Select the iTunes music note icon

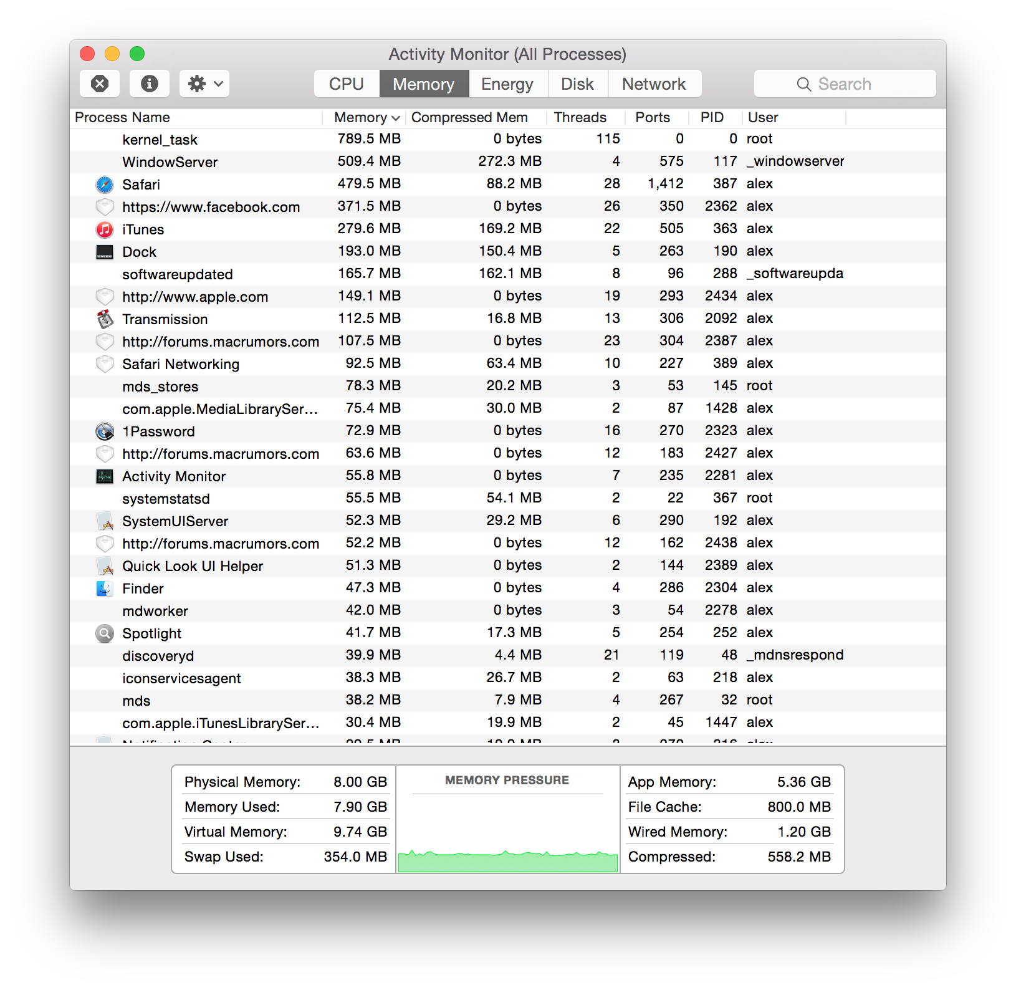tap(105, 229)
